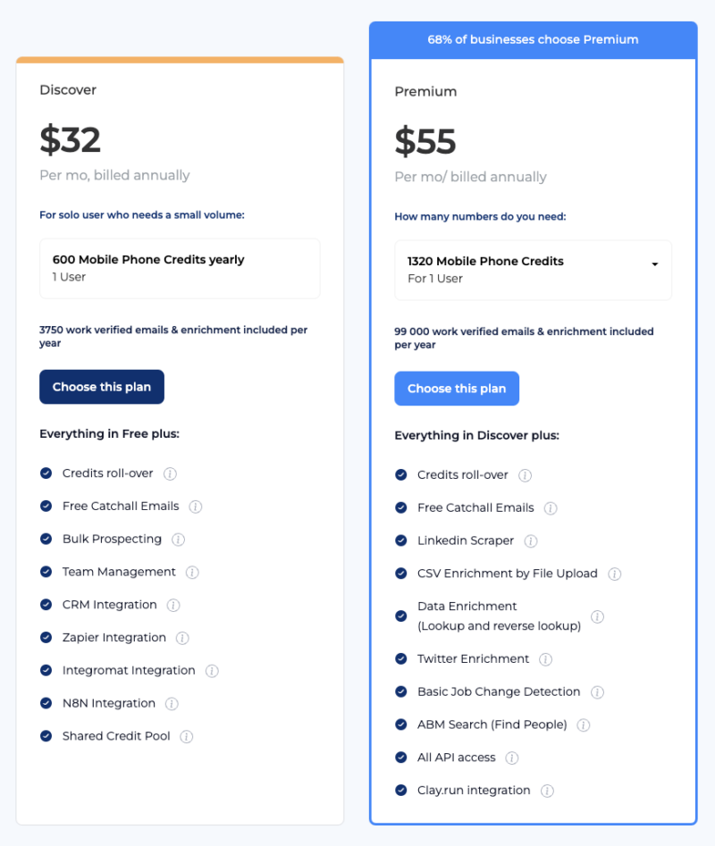Viewport: 715px width, 846px height.
Task: Click info icon beside Twitter Enrichment
Action: tap(545, 659)
